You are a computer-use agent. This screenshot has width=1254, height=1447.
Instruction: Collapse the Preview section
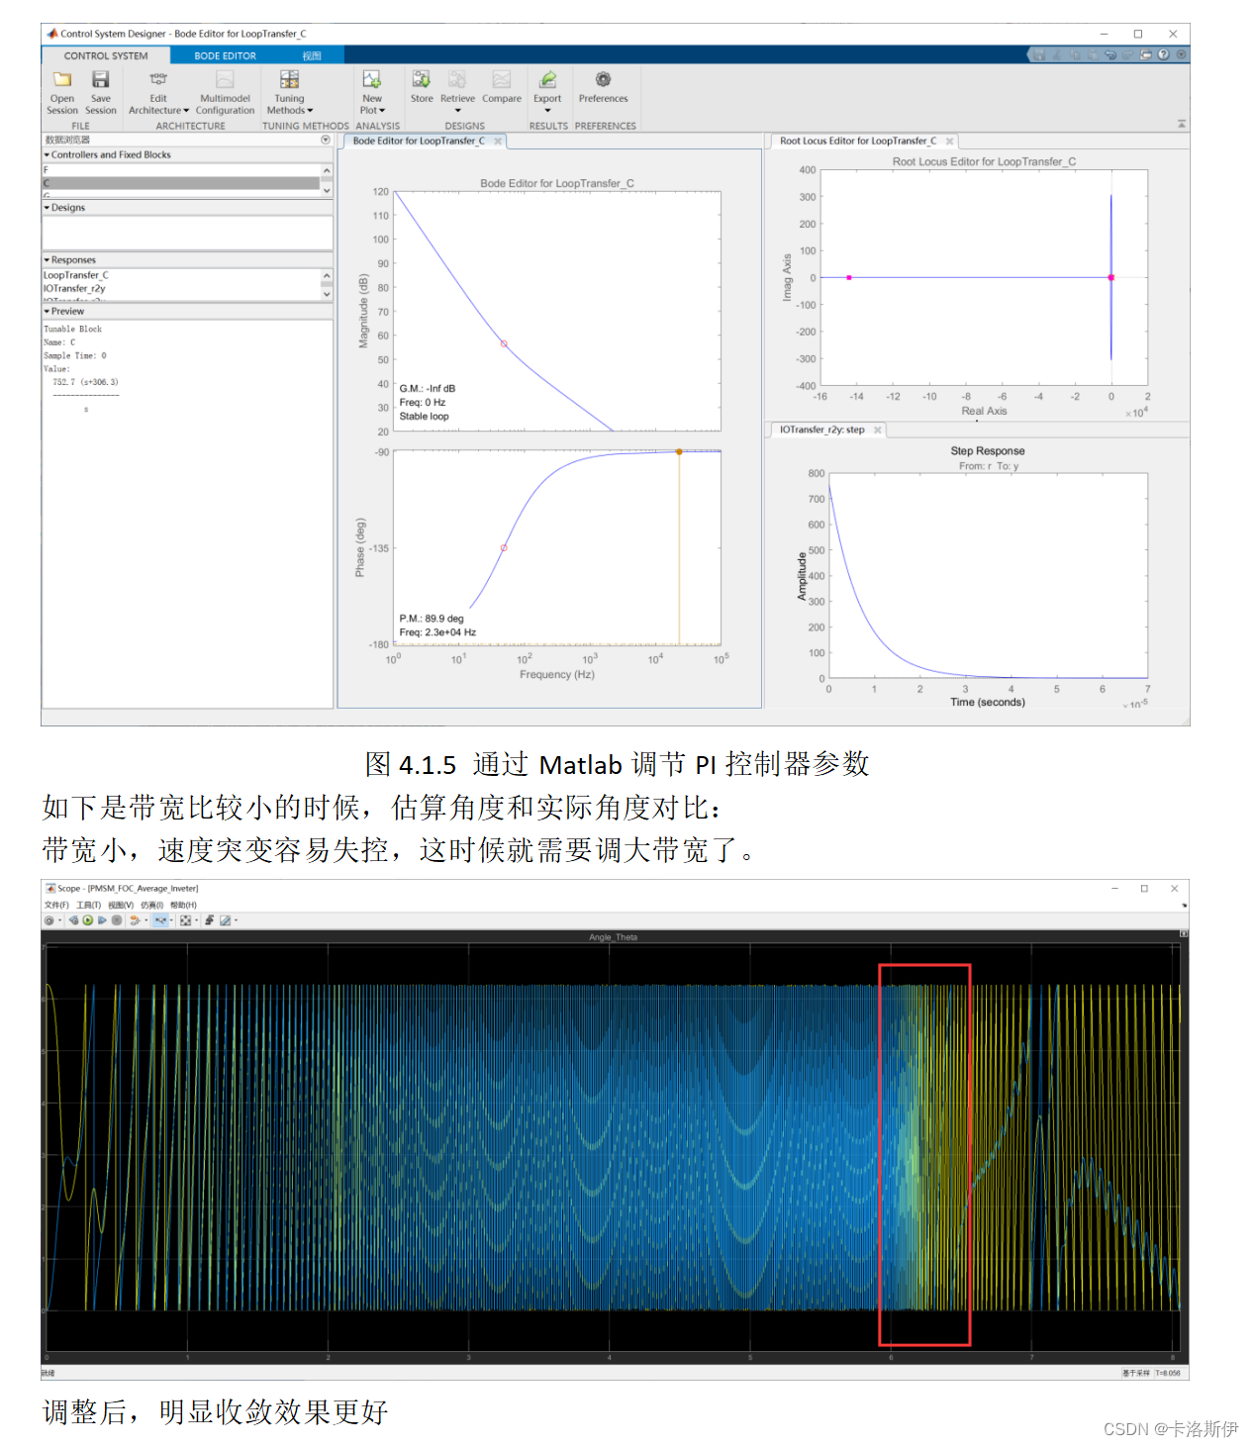47,312
